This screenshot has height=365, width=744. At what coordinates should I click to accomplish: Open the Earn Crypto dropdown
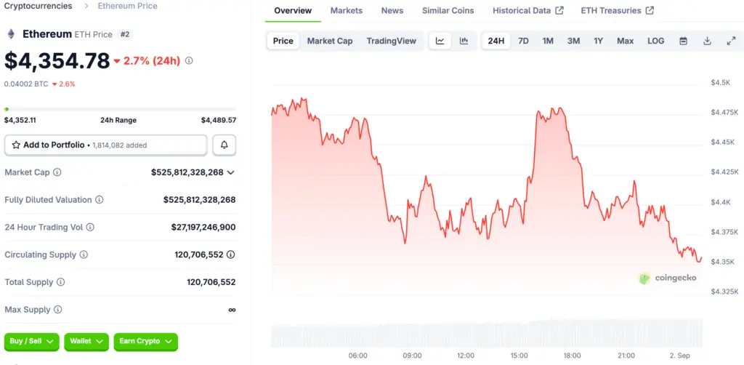pos(145,341)
